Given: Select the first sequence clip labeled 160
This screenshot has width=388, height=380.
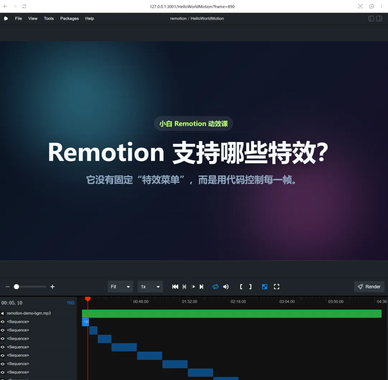Looking at the screenshot, I should coord(86,322).
